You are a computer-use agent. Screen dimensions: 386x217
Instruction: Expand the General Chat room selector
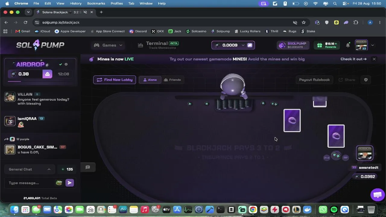pos(30,169)
